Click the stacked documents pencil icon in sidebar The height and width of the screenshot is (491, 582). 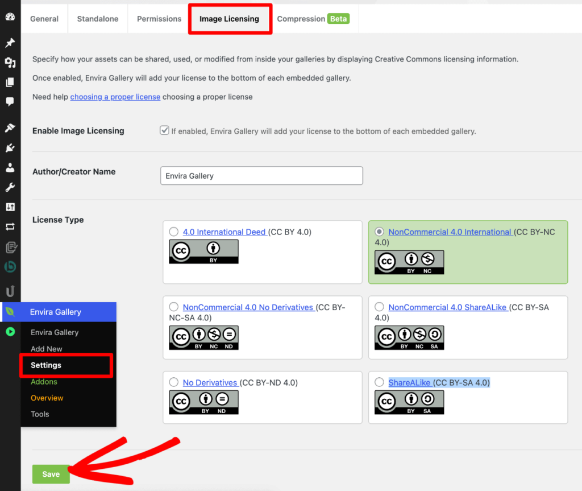11,247
